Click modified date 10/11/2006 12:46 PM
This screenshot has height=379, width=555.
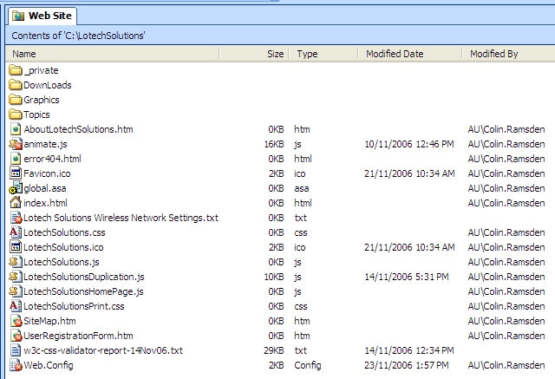tap(409, 144)
